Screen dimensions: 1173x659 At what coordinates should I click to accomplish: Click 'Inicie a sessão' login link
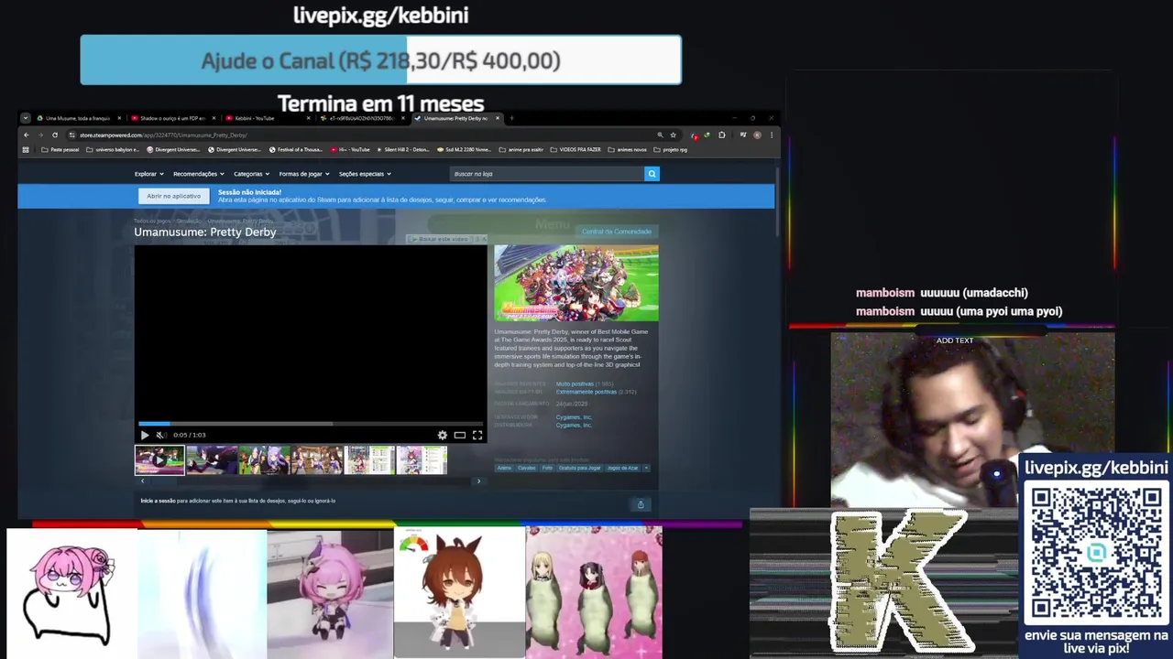click(x=158, y=501)
